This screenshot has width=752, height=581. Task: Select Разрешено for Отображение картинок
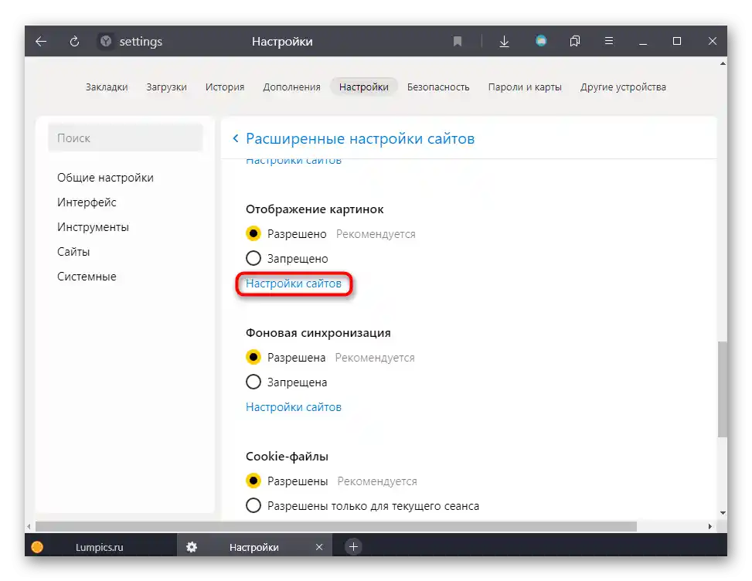pyautogui.click(x=254, y=233)
